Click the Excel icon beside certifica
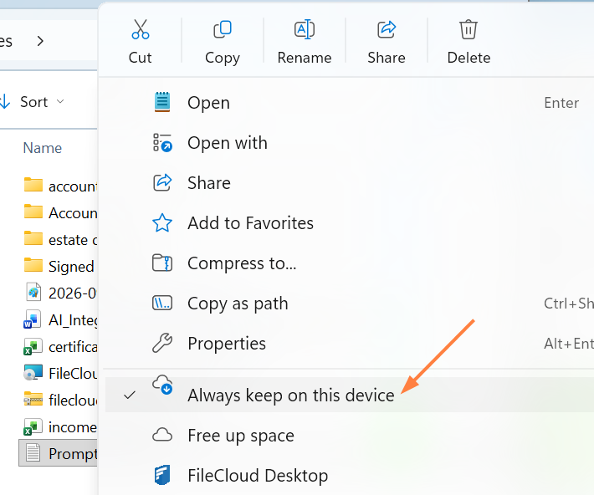This screenshot has height=495, width=594. [33, 346]
